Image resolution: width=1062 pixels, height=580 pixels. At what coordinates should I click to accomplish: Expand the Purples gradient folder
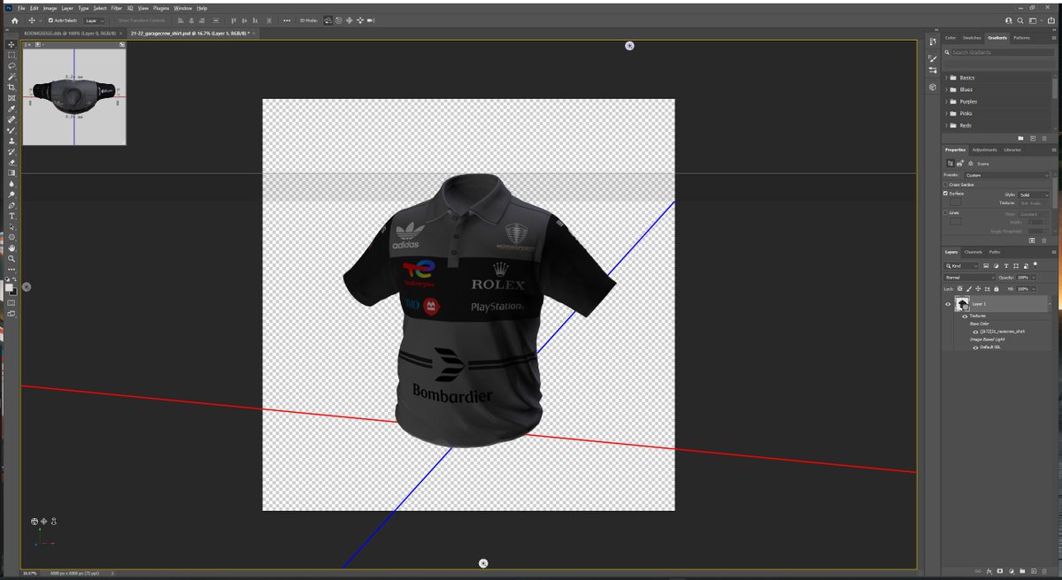(x=945, y=102)
